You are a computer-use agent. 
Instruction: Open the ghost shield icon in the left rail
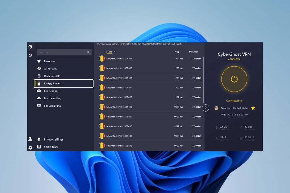pos(30,56)
